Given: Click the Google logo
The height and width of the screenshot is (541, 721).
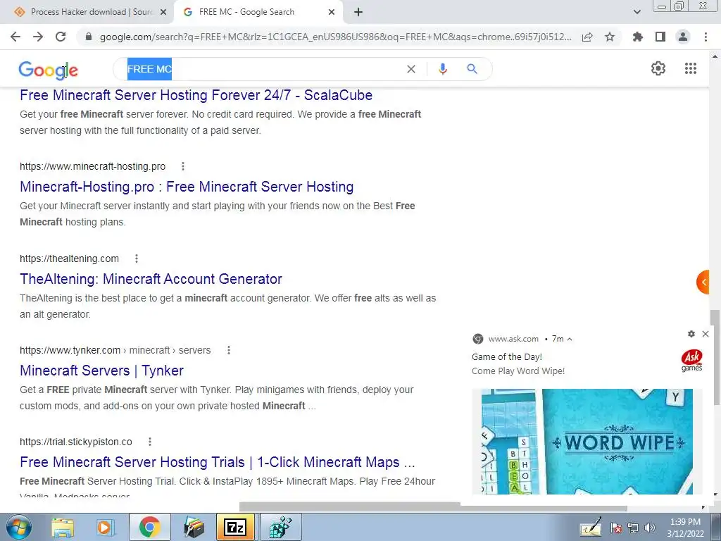Looking at the screenshot, I should 49,70.
